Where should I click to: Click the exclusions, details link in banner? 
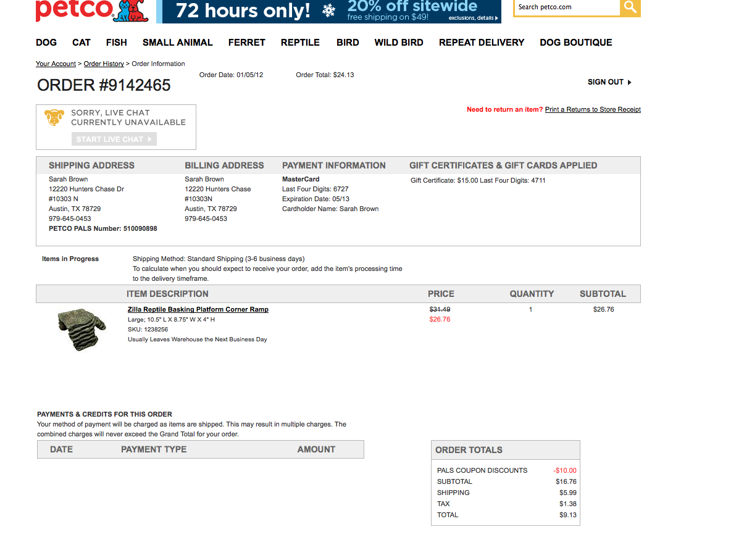(x=474, y=19)
